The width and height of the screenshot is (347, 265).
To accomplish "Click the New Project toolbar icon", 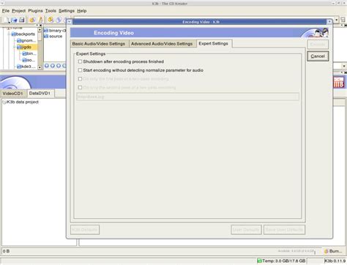I will click(6, 20).
